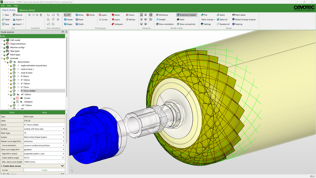The height and width of the screenshot is (178, 316).
Task: Open the Help menu
Action: pos(16,5)
